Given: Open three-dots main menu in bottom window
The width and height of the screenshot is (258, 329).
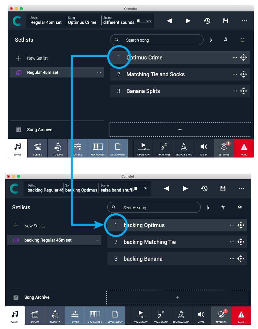Looking at the screenshot, I should 242,189.
